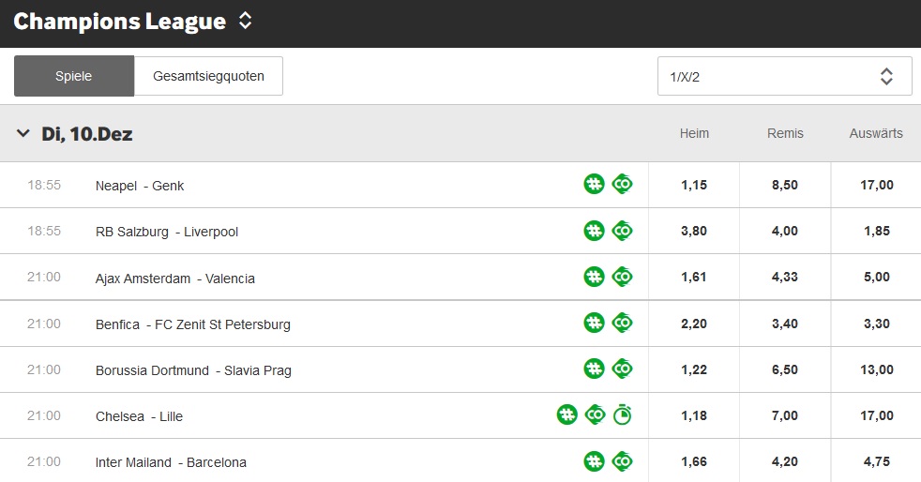Click the combo bet icon for Ajax Amsterdam - Valencia
The width and height of the screenshot is (921, 482).
tap(622, 277)
